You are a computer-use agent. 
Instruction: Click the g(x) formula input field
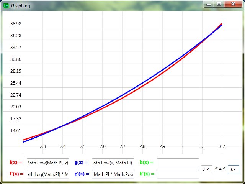(113, 163)
